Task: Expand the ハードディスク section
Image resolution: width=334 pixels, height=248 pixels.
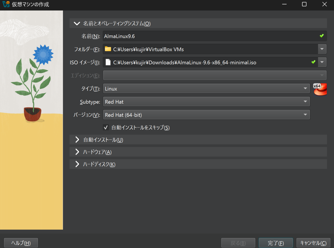Action: 77,164
